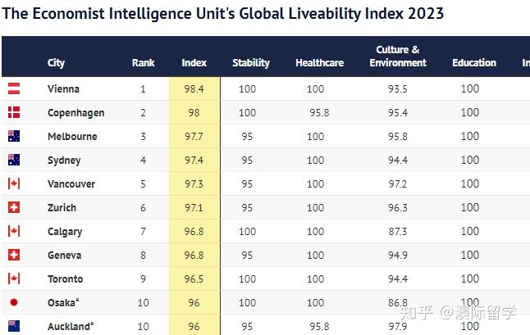Click the Australian flag beside Sydney
Image resolution: width=530 pixels, height=335 pixels.
pyautogui.click(x=14, y=160)
